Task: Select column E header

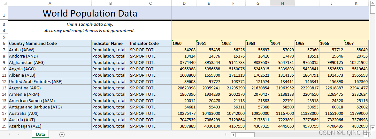Action: click(x=209, y=3)
